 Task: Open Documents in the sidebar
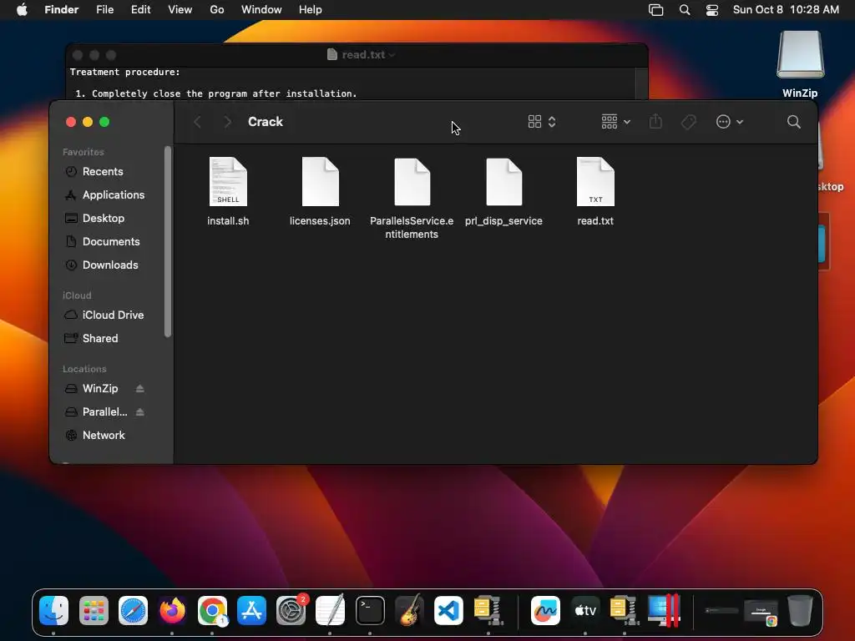(x=111, y=241)
